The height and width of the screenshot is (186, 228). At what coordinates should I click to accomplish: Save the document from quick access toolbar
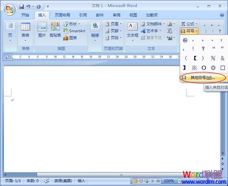[x=22, y=7]
